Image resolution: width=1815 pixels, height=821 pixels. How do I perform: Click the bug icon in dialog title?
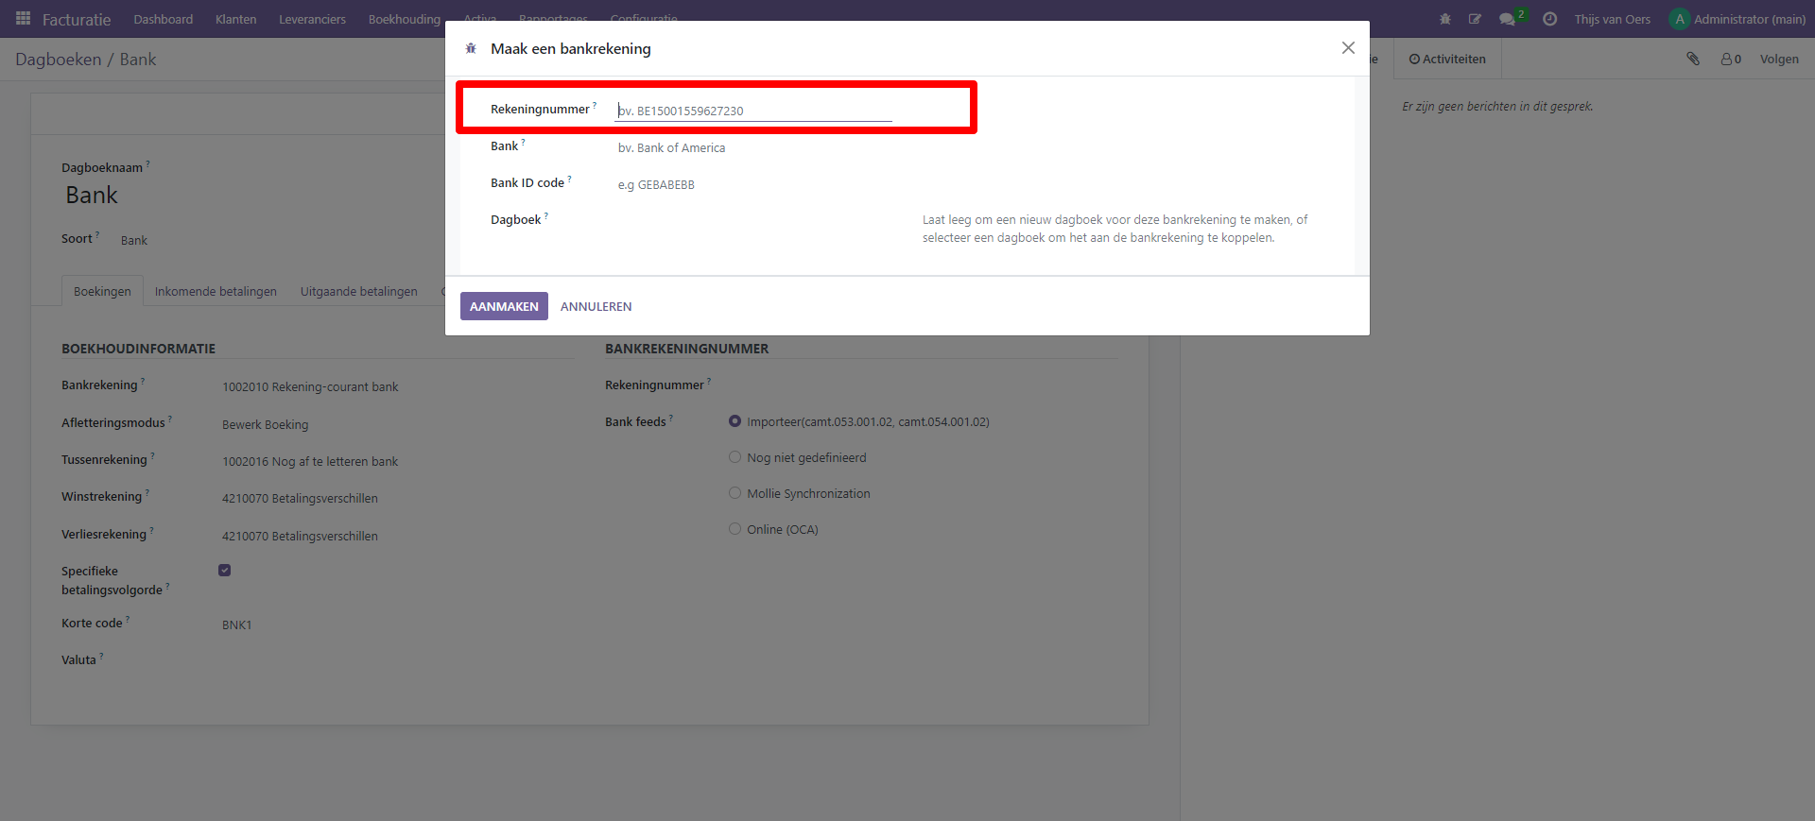tap(471, 48)
